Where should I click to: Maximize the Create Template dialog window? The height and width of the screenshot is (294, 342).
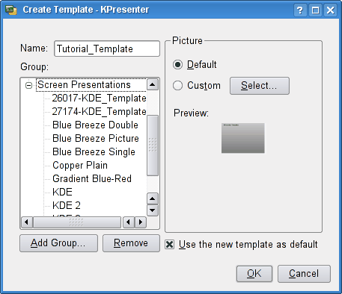(315, 10)
